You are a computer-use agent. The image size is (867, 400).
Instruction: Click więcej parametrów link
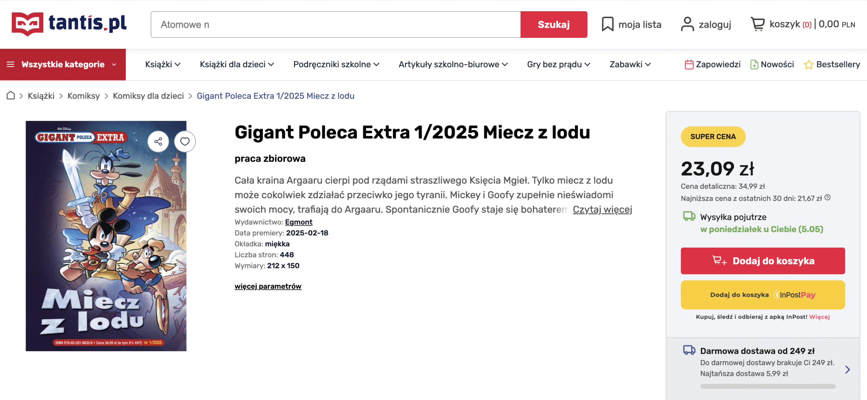click(268, 286)
